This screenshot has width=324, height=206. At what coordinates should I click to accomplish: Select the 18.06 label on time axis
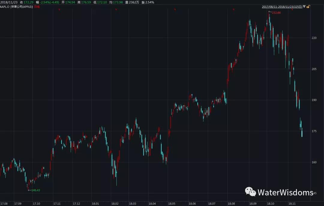[192, 204]
